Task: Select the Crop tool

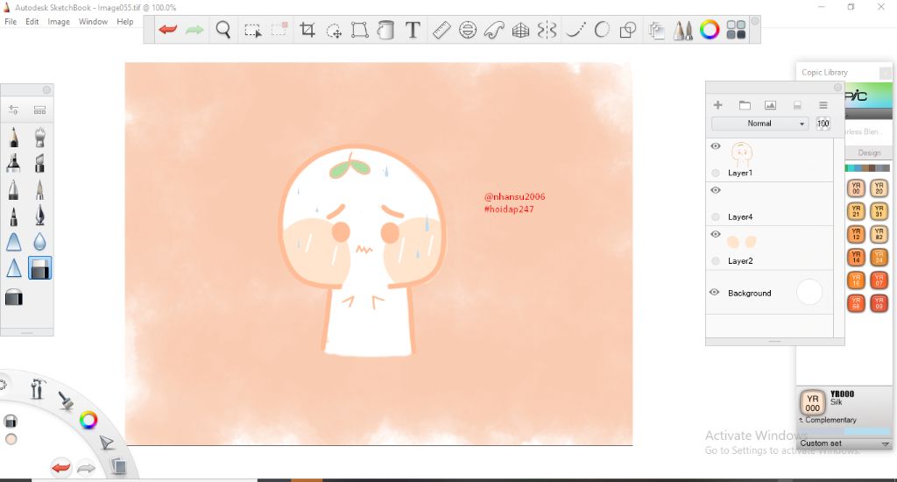Action: [307, 30]
